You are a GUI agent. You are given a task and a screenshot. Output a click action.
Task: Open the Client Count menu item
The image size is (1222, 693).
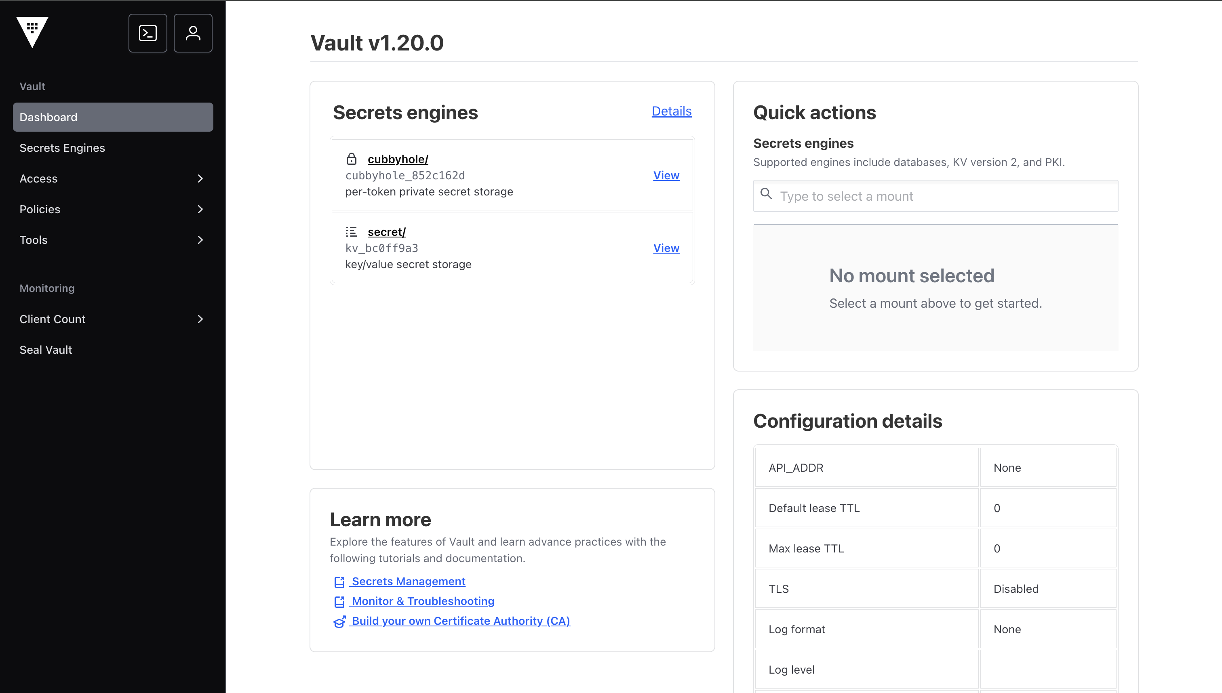(113, 319)
